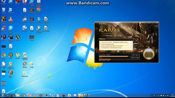Select the Skype desktop shortcut
The width and height of the screenshot is (175, 98).
[11, 2]
